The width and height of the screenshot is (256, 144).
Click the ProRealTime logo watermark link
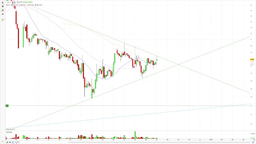point(10,129)
